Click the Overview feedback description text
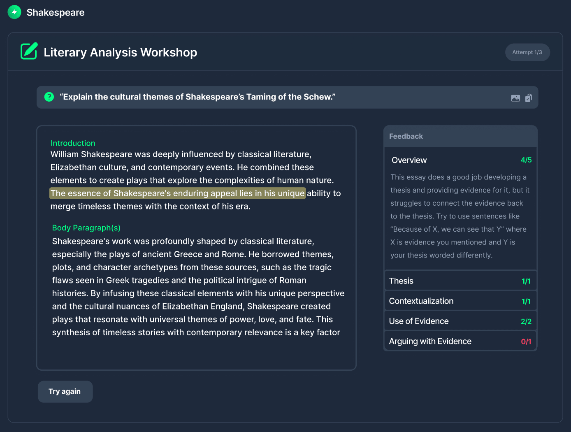 click(460, 216)
